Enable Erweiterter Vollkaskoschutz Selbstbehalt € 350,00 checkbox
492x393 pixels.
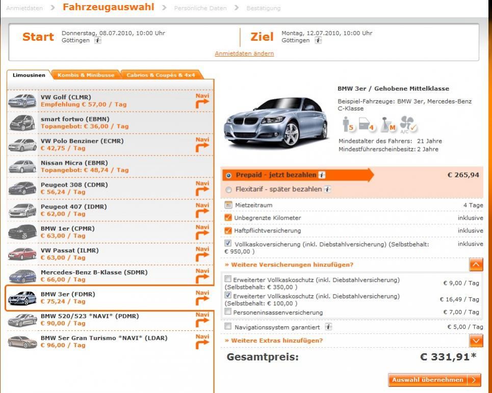[228, 279]
